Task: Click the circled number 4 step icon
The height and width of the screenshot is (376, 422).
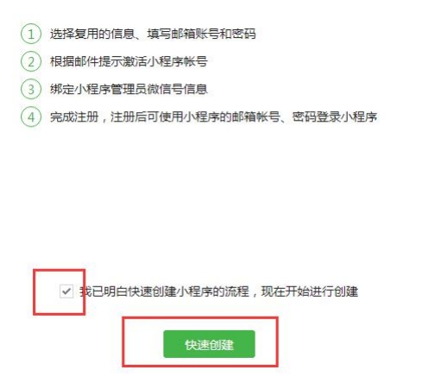Action: click(31, 117)
